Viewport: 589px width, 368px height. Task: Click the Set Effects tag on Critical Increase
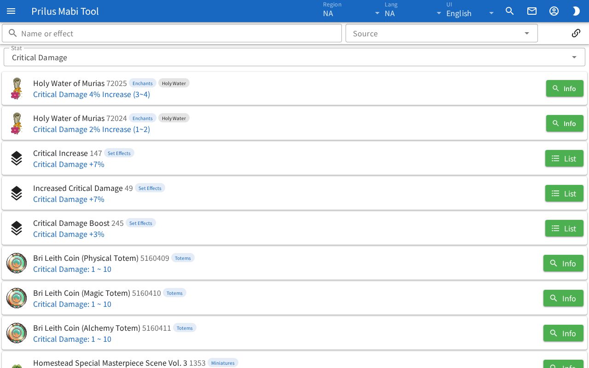pyautogui.click(x=119, y=153)
